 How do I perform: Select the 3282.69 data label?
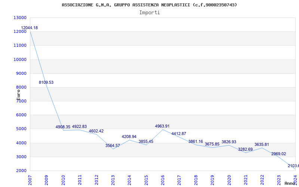tap(246, 149)
